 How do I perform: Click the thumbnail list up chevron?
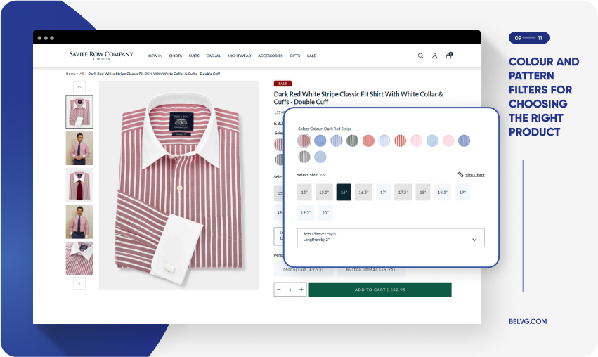79,87
